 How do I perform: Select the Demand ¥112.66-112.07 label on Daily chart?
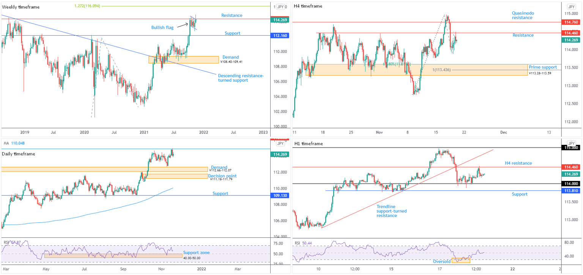click(220, 169)
